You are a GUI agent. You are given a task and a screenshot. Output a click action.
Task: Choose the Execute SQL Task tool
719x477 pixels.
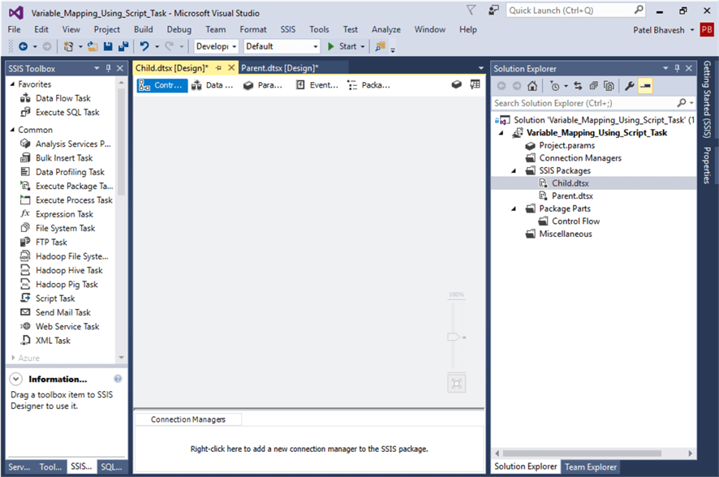pos(59,112)
